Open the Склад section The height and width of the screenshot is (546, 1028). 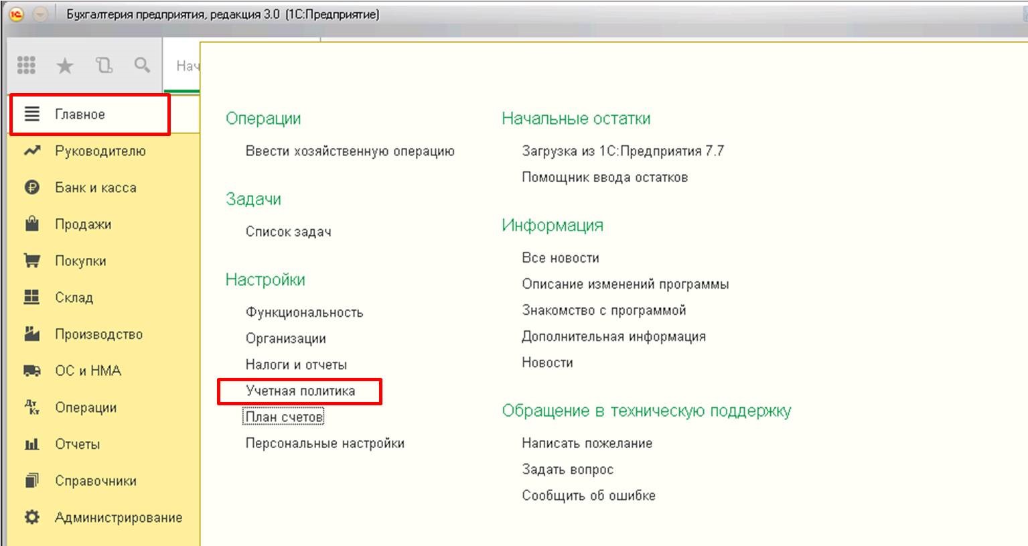(x=74, y=297)
